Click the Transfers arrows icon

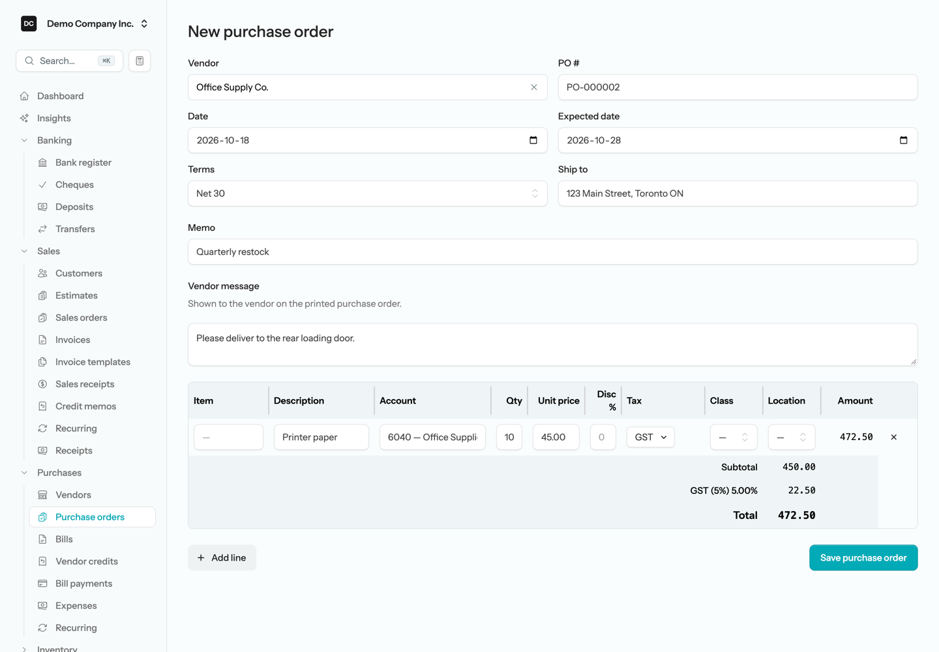[42, 229]
